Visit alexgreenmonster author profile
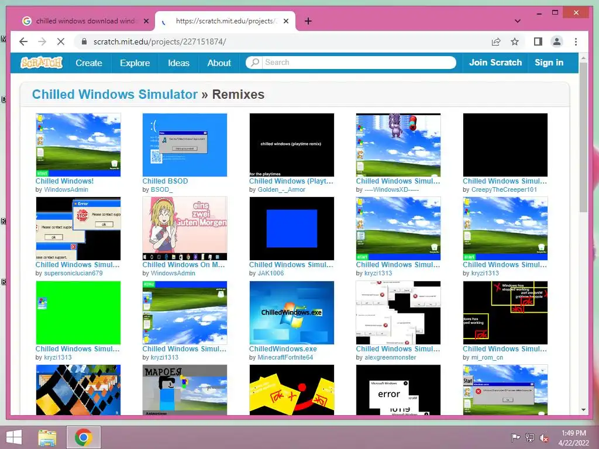The width and height of the screenshot is (599, 449). point(390,357)
